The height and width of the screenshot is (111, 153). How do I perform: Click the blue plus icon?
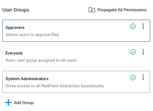(x=8, y=102)
